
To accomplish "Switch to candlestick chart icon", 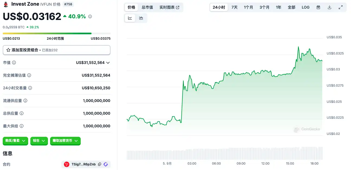I will 141,18.
